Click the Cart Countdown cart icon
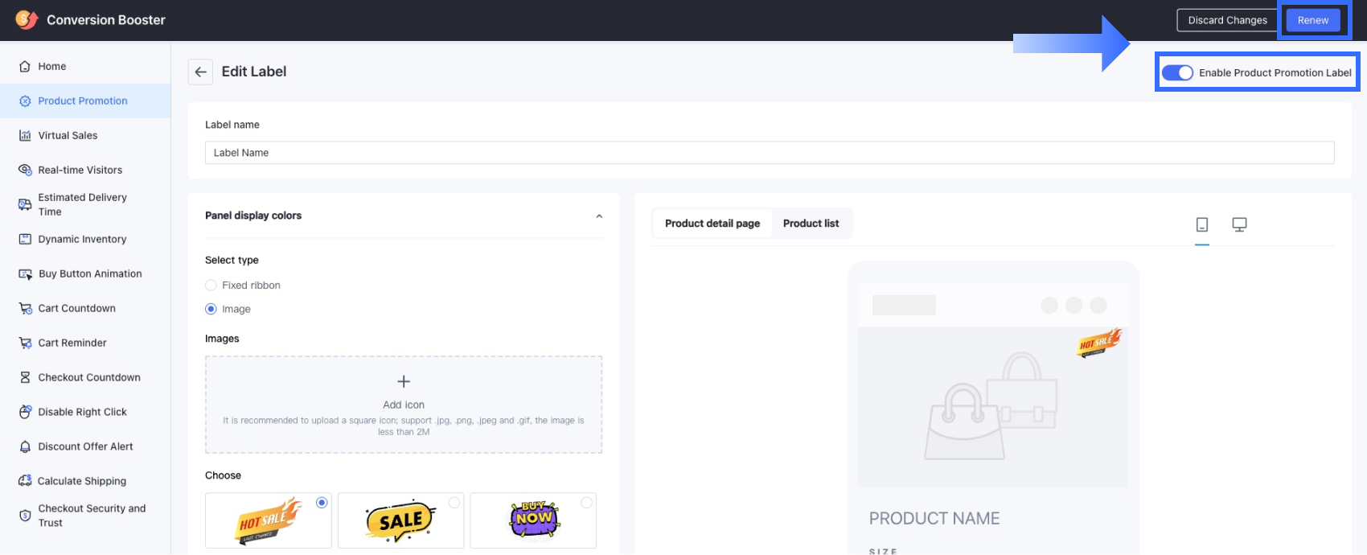This screenshot has width=1367, height=555. [x=25, y=308]
